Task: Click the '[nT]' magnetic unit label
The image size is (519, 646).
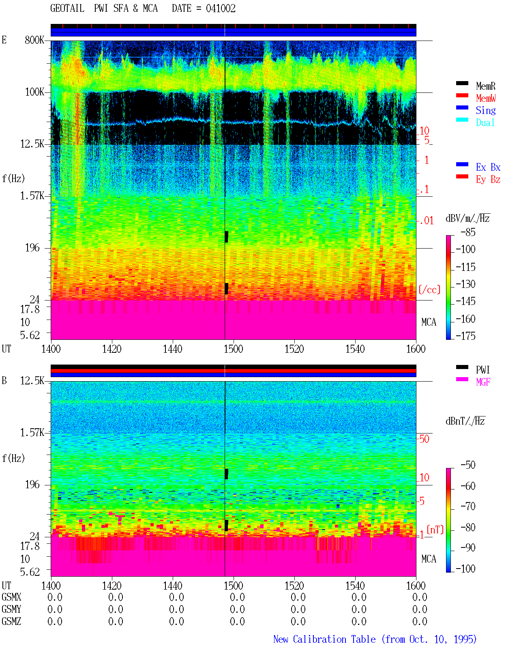Action: pos(435,530)
